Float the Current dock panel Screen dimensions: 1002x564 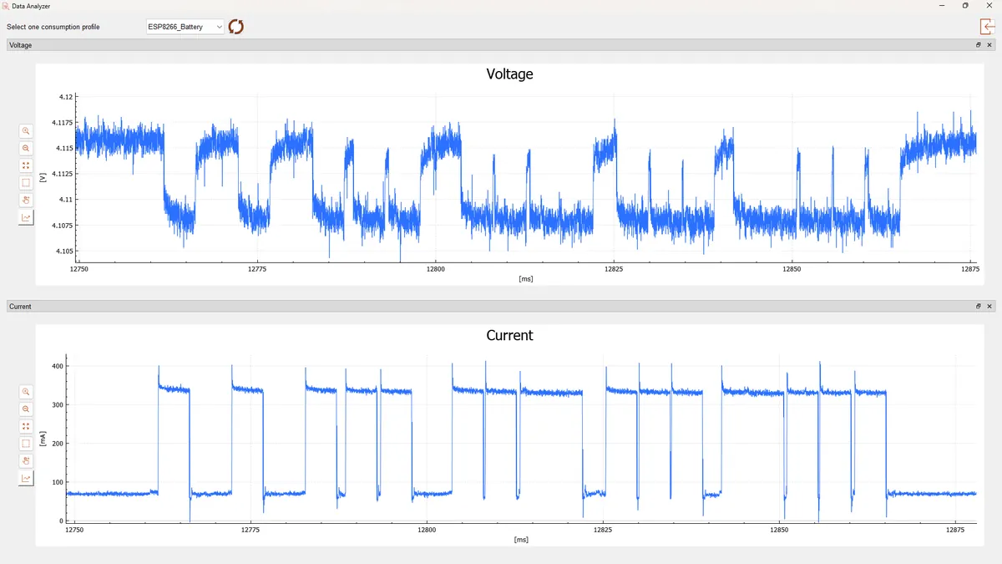pos(979,307)
